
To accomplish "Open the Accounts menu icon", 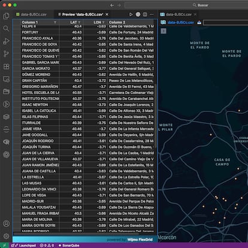I will (6, 223).
